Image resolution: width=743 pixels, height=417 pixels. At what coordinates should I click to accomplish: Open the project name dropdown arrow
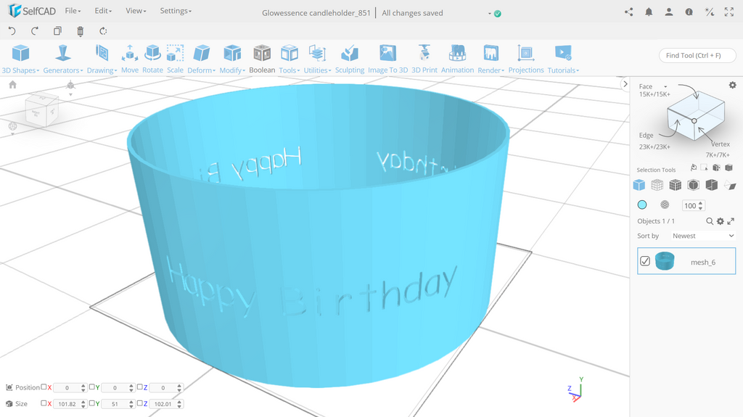(x=490, y=14)
